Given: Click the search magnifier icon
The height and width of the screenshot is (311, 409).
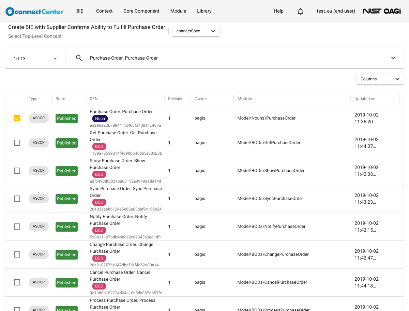Looking at the screenshot, I should (x=79, y=58).
